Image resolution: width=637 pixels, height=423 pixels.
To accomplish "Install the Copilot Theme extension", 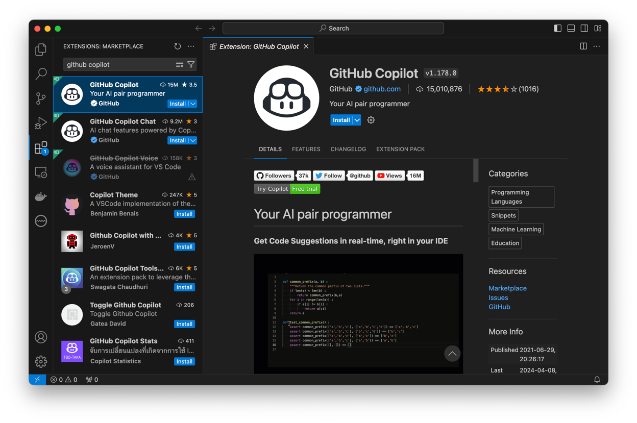I will [x=184, y=214].
